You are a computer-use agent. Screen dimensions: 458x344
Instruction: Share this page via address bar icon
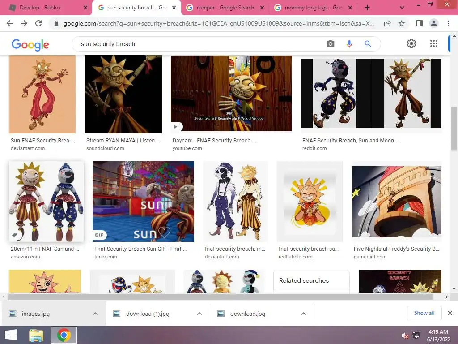pyautogui.click(x=387, y=23)
